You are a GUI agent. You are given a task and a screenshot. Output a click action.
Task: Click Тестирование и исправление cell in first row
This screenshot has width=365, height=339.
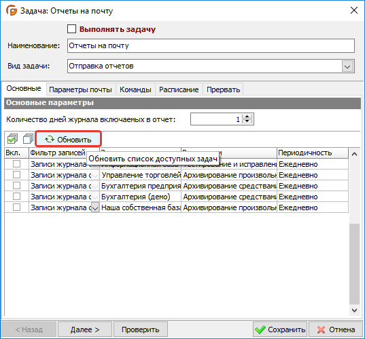229,164
